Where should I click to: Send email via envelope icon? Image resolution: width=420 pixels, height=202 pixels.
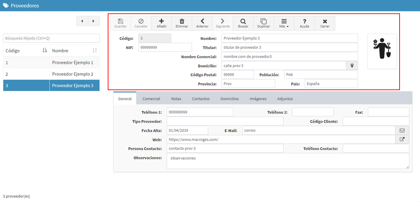tap(402, 130)
